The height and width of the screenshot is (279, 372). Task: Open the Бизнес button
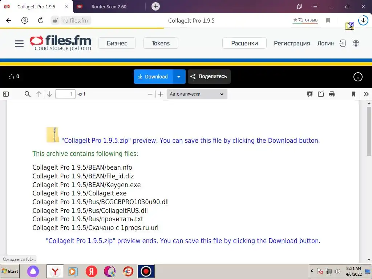pos(117,43)
